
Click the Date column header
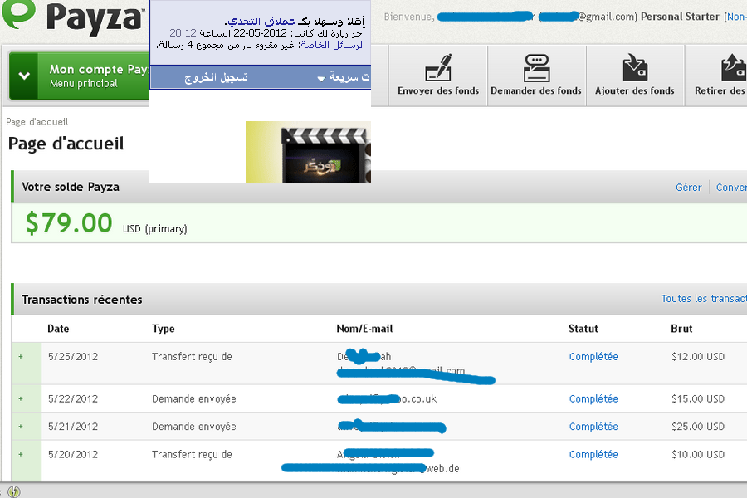click(58, 329)
